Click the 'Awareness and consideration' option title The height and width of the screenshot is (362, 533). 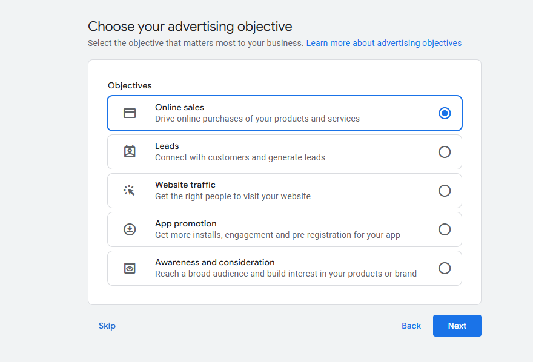(x=215, y=262)
